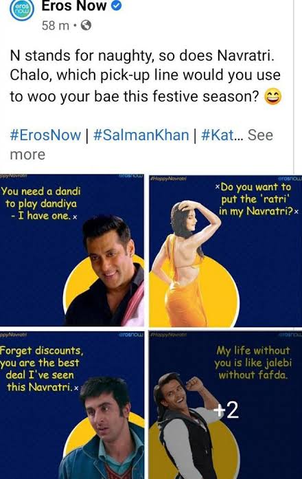Screen dimensions: 302x479
Task: Open the 'ratri' in Navratri image
Action: pyautogui.click(x=225, y=251)
